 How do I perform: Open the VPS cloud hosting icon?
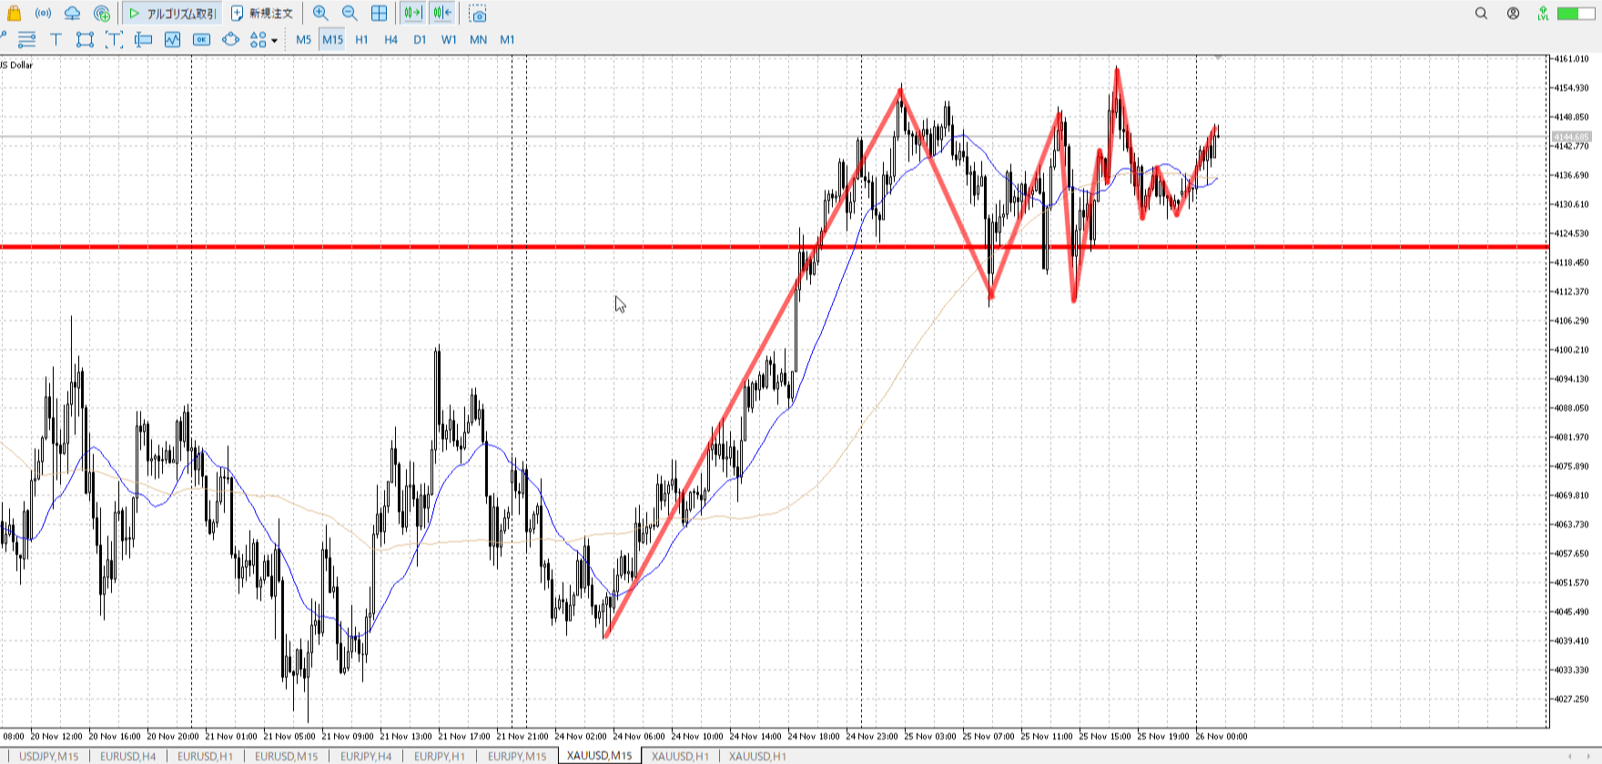pos(72,14)
